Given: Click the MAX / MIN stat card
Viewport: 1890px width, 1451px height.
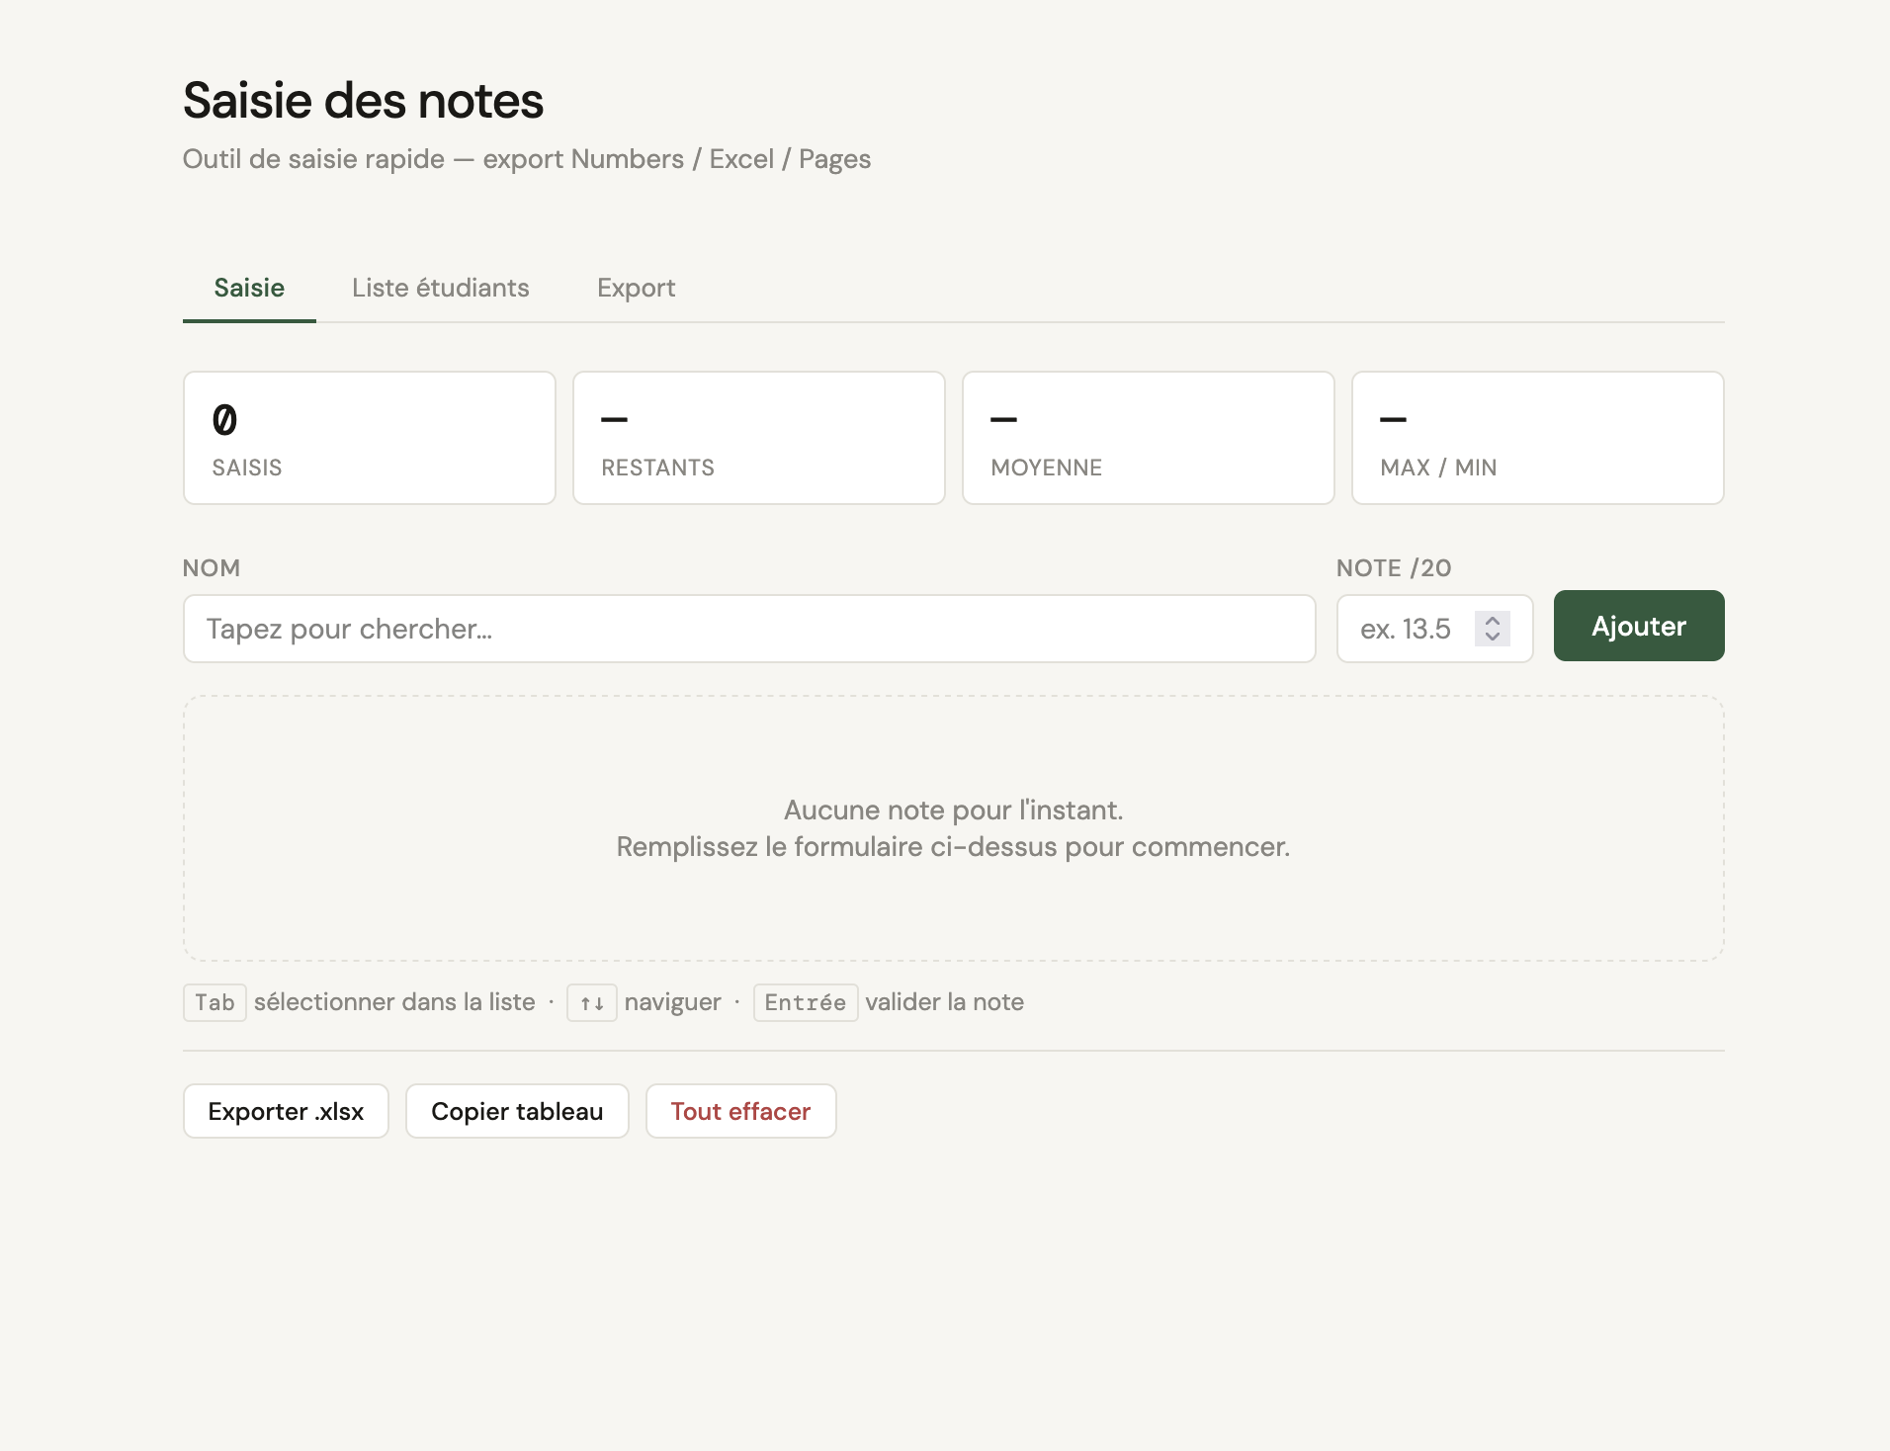Looking at the screenshot, I should click(1537, 438).
